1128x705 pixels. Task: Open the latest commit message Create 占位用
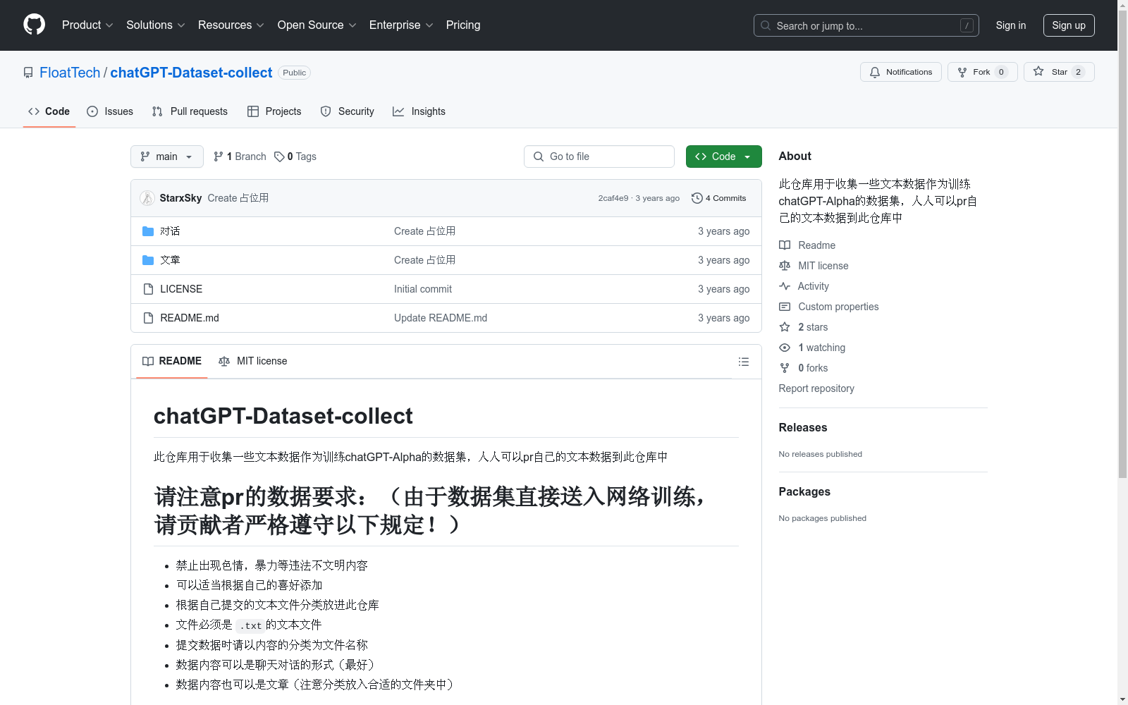[238, 198]
